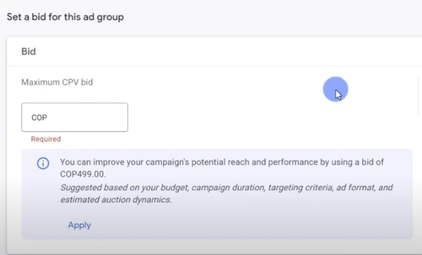The image size is (422, 255).
Task: Click the Bid card header title
Action: point(29,51)
